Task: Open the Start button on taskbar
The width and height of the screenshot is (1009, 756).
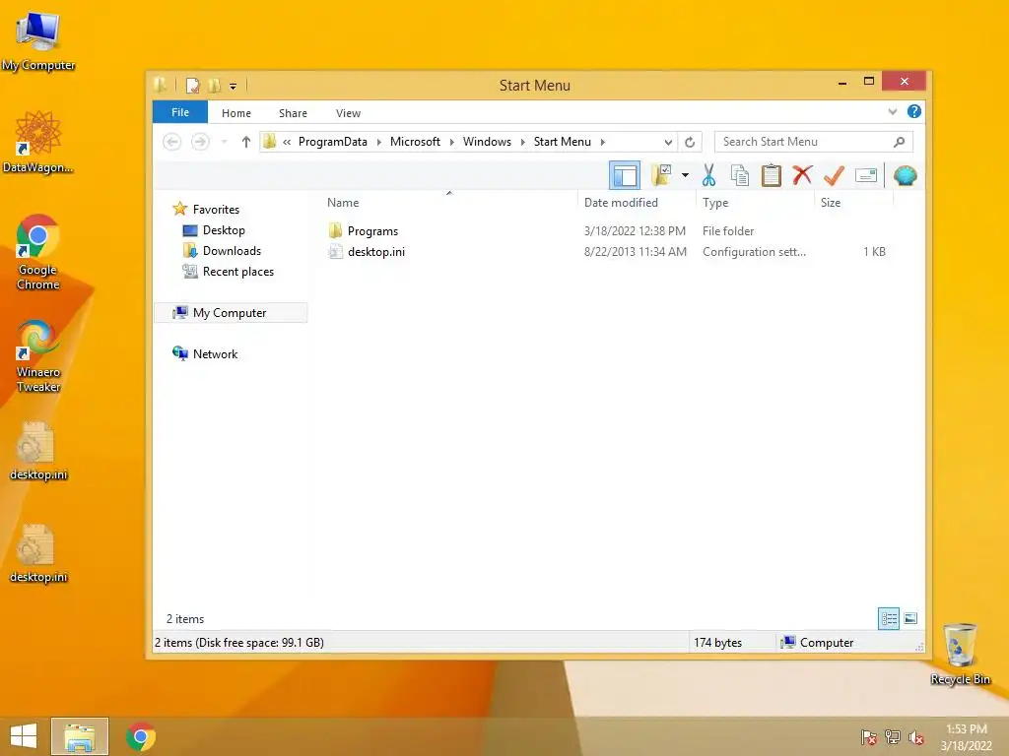Action: tap(24, 736)
